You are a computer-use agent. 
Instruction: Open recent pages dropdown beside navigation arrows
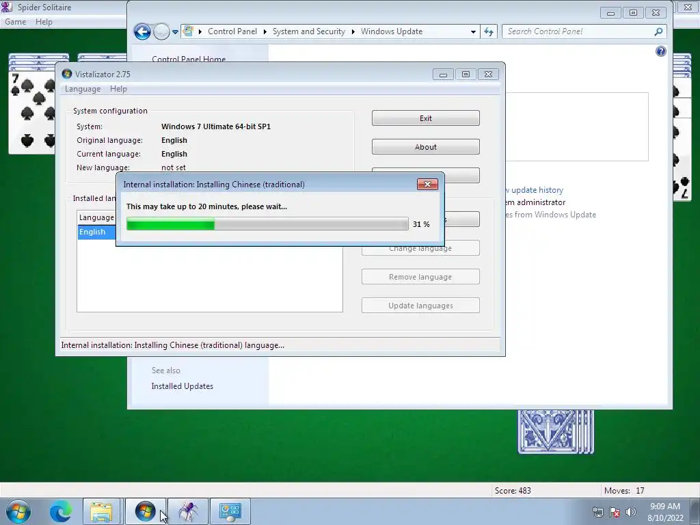(175, 31)
